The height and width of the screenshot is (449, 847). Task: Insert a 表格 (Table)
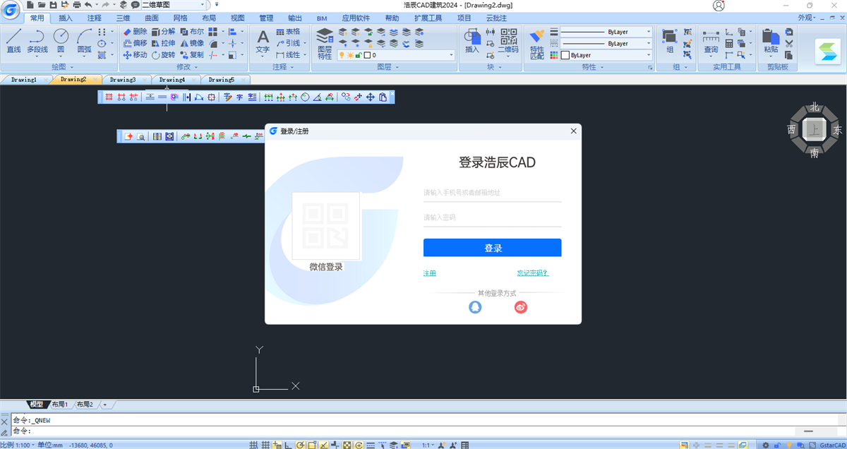[288, 32]
